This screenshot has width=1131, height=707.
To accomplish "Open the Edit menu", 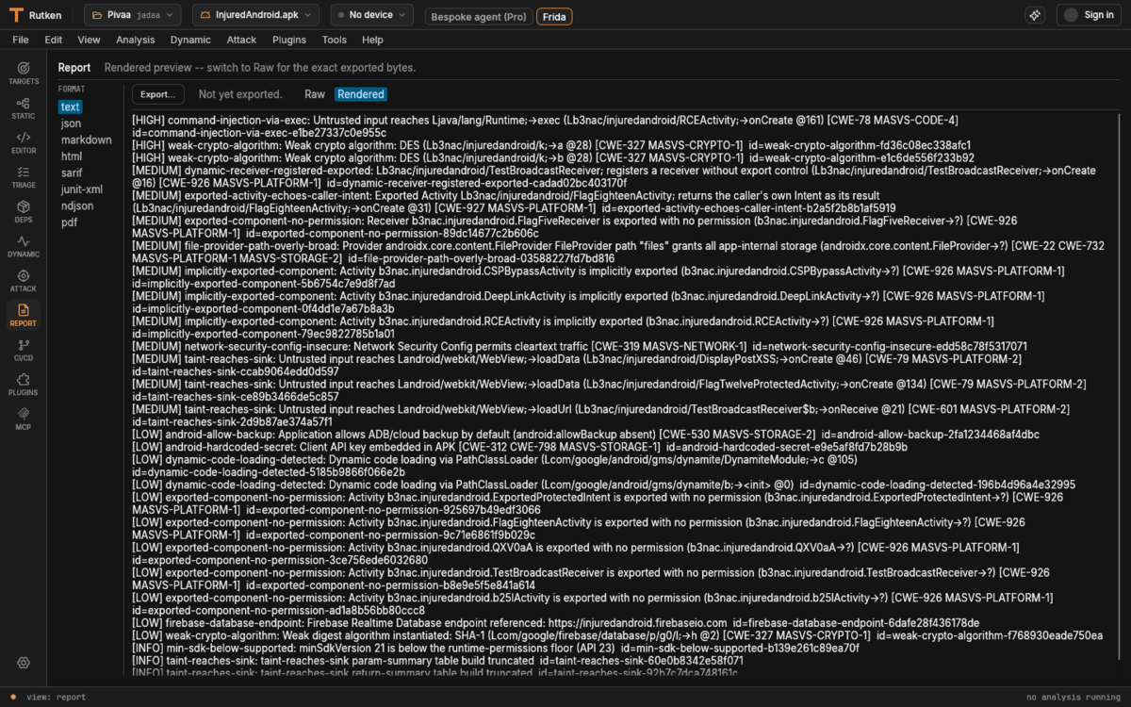I will click(54, 40).
